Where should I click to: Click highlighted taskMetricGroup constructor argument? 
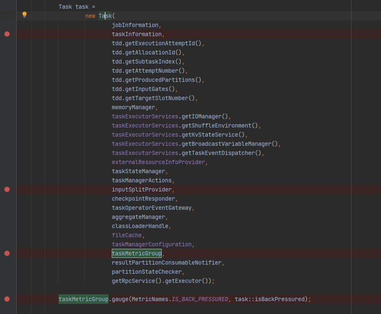(x=137, y=253)
